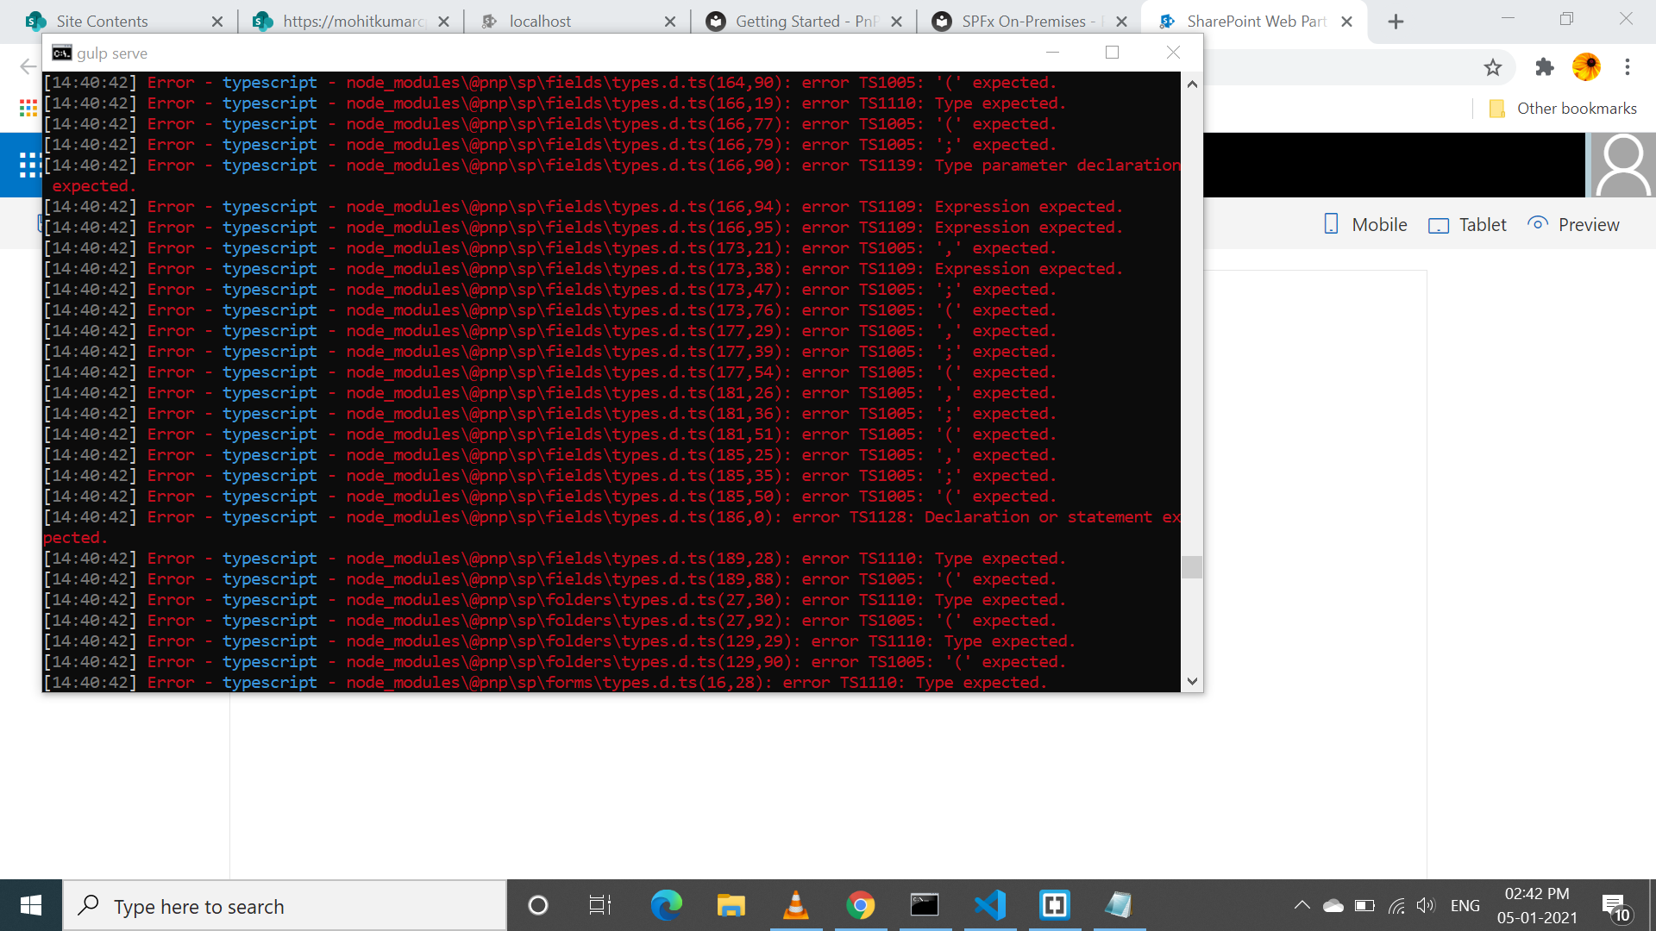
Task: Open Visual Studio Code from the taskbar
Action: (989, 905)
